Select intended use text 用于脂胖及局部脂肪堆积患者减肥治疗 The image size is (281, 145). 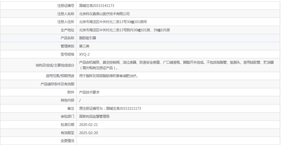[x=108, y=76]
